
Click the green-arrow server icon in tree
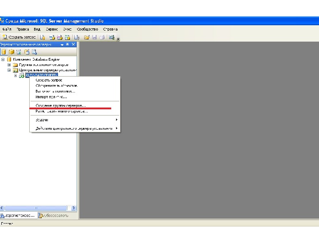point(21,75)
